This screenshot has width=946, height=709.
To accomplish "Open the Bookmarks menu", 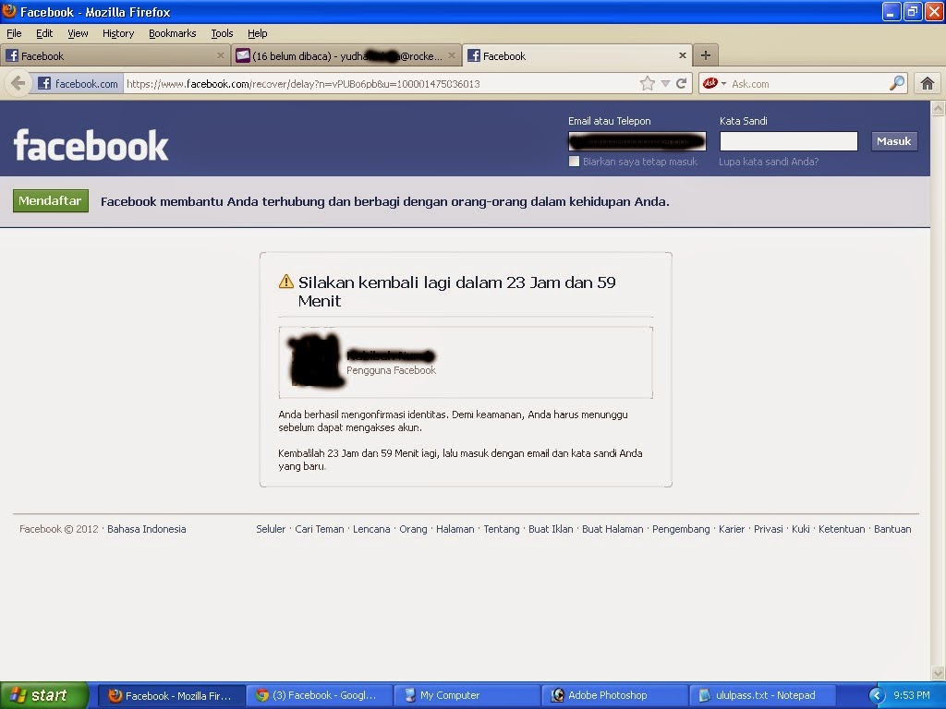I will click(x=173, y=33).
